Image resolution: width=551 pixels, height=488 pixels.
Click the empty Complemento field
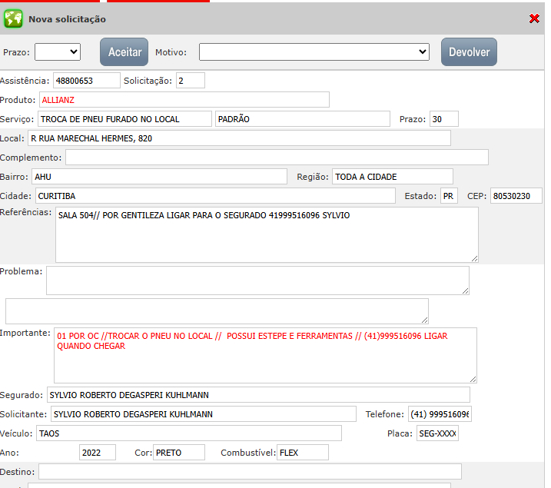[277, 158]
